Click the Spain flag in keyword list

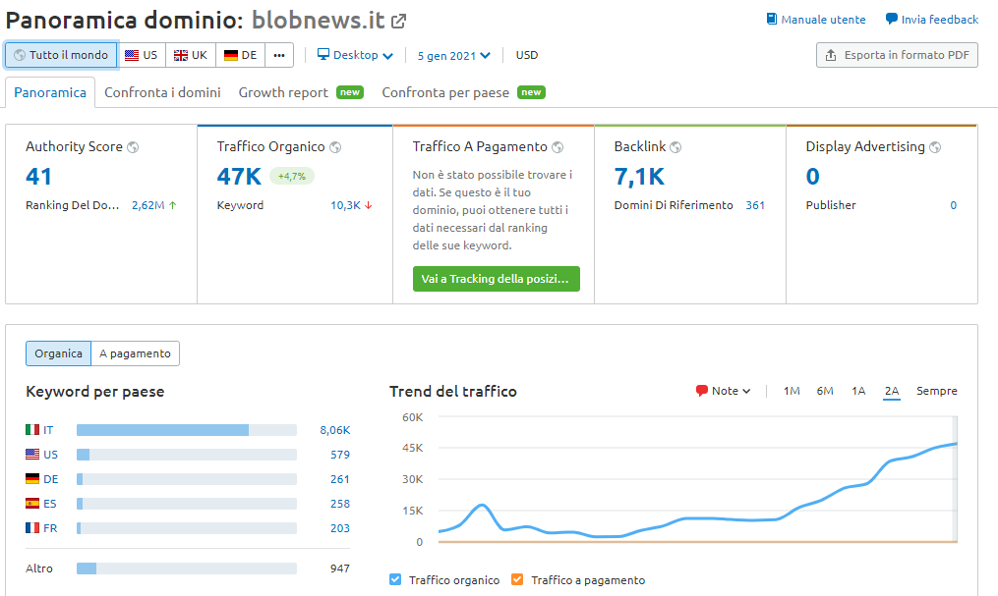(32, 504)
